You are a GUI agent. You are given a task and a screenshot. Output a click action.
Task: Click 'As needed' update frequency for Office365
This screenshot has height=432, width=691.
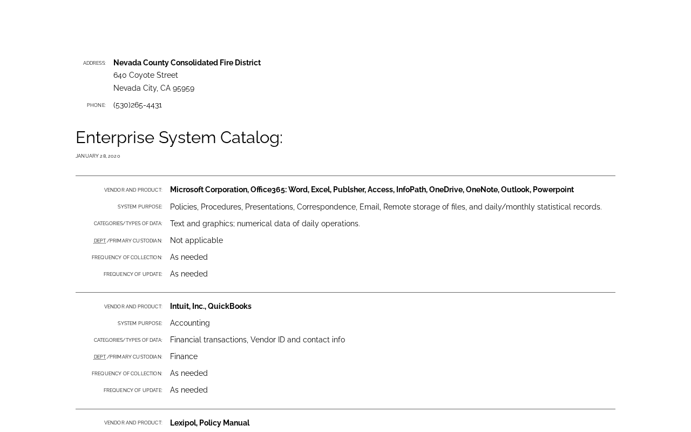coord(189,274)
